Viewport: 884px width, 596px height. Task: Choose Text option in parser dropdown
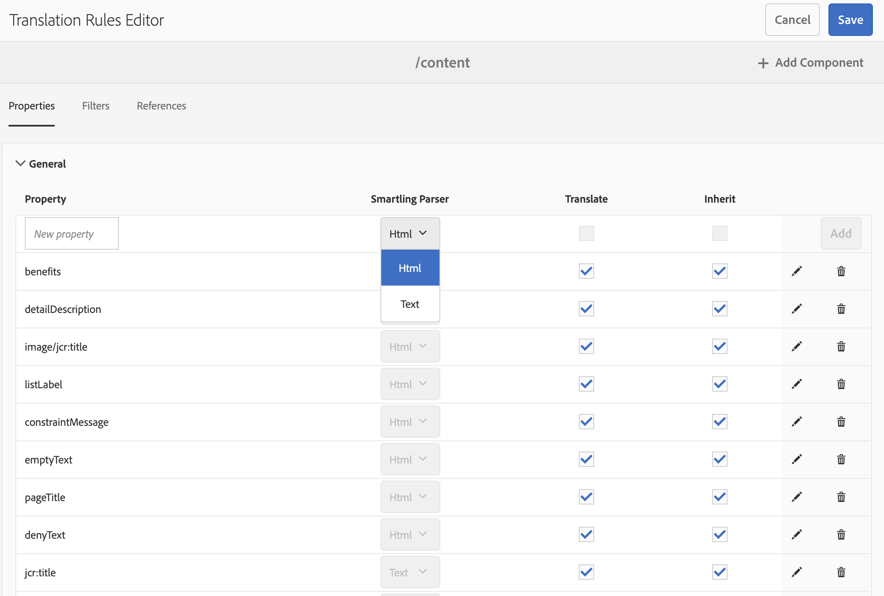click(x=410, y=304)
